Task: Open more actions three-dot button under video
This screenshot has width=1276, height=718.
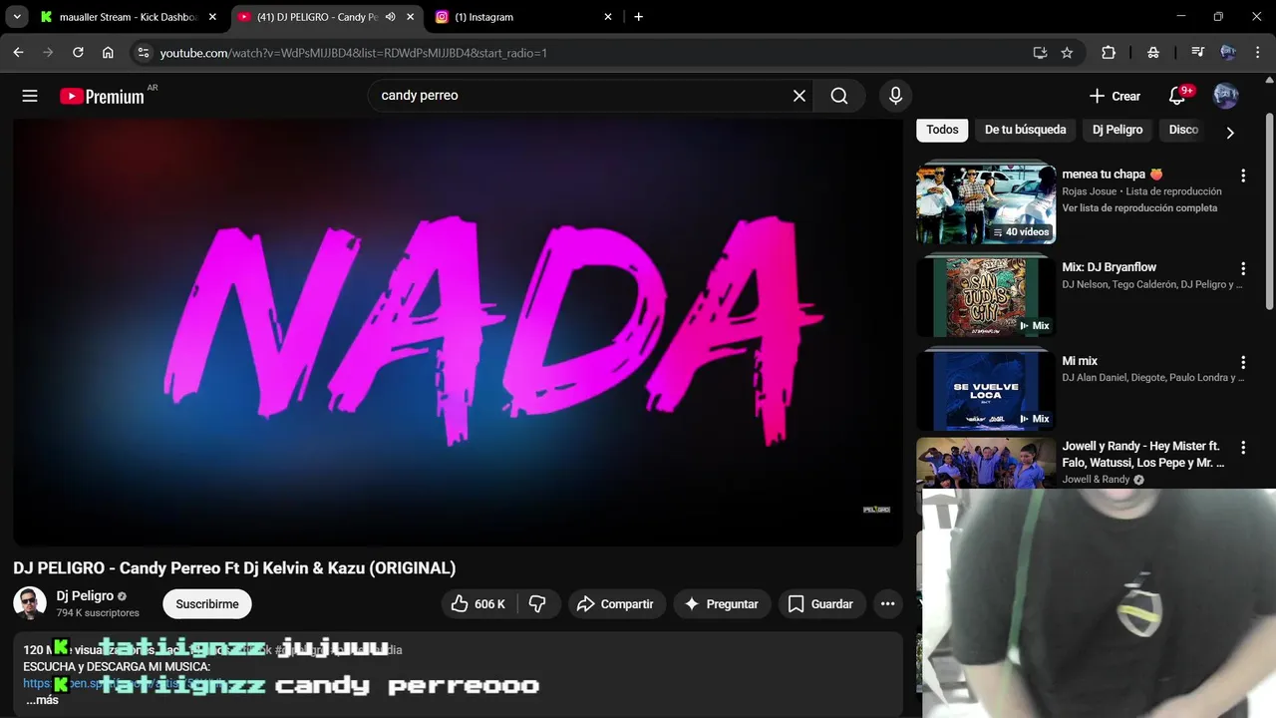Action: click(887, 604)
